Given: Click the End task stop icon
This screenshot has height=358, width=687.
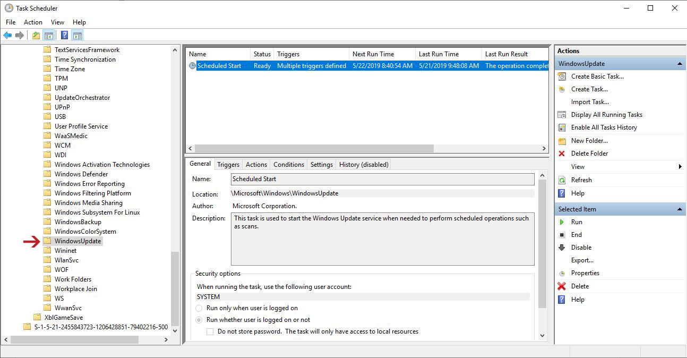Looking at the screenshot, I should (x=562, y=235).
